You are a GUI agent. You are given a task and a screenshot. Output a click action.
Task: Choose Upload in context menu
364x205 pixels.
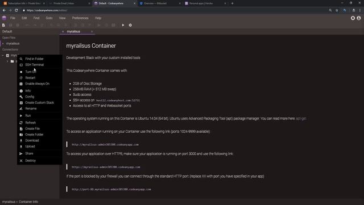click(x=39, y=146)
